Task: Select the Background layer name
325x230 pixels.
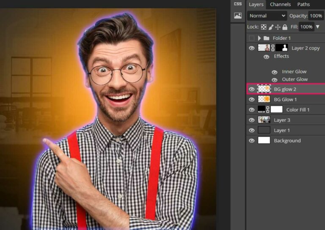Action: coord(287,141)
